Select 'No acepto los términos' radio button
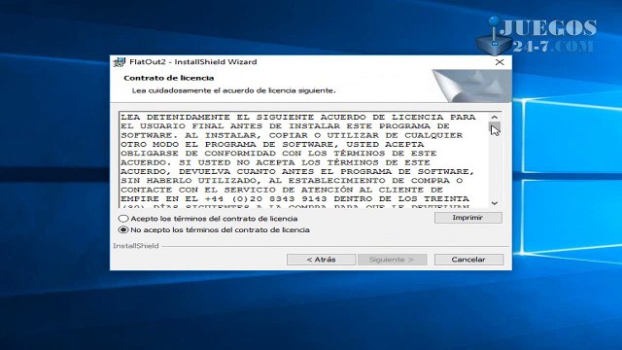Image resolution: width=622 pixels, height=350 pixels. tap(123, 229)
